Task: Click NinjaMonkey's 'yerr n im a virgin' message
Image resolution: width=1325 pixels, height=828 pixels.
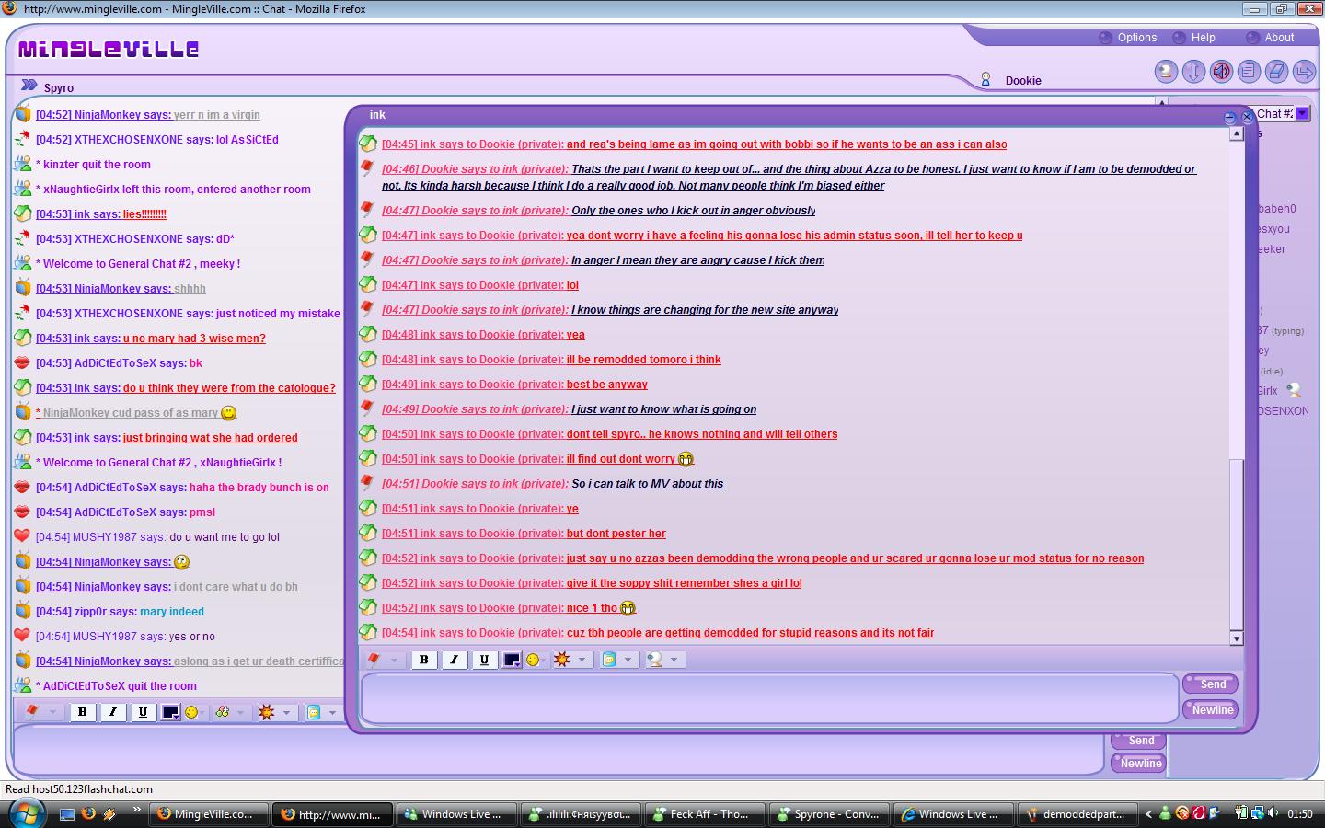Action: [x=217, y=115]
